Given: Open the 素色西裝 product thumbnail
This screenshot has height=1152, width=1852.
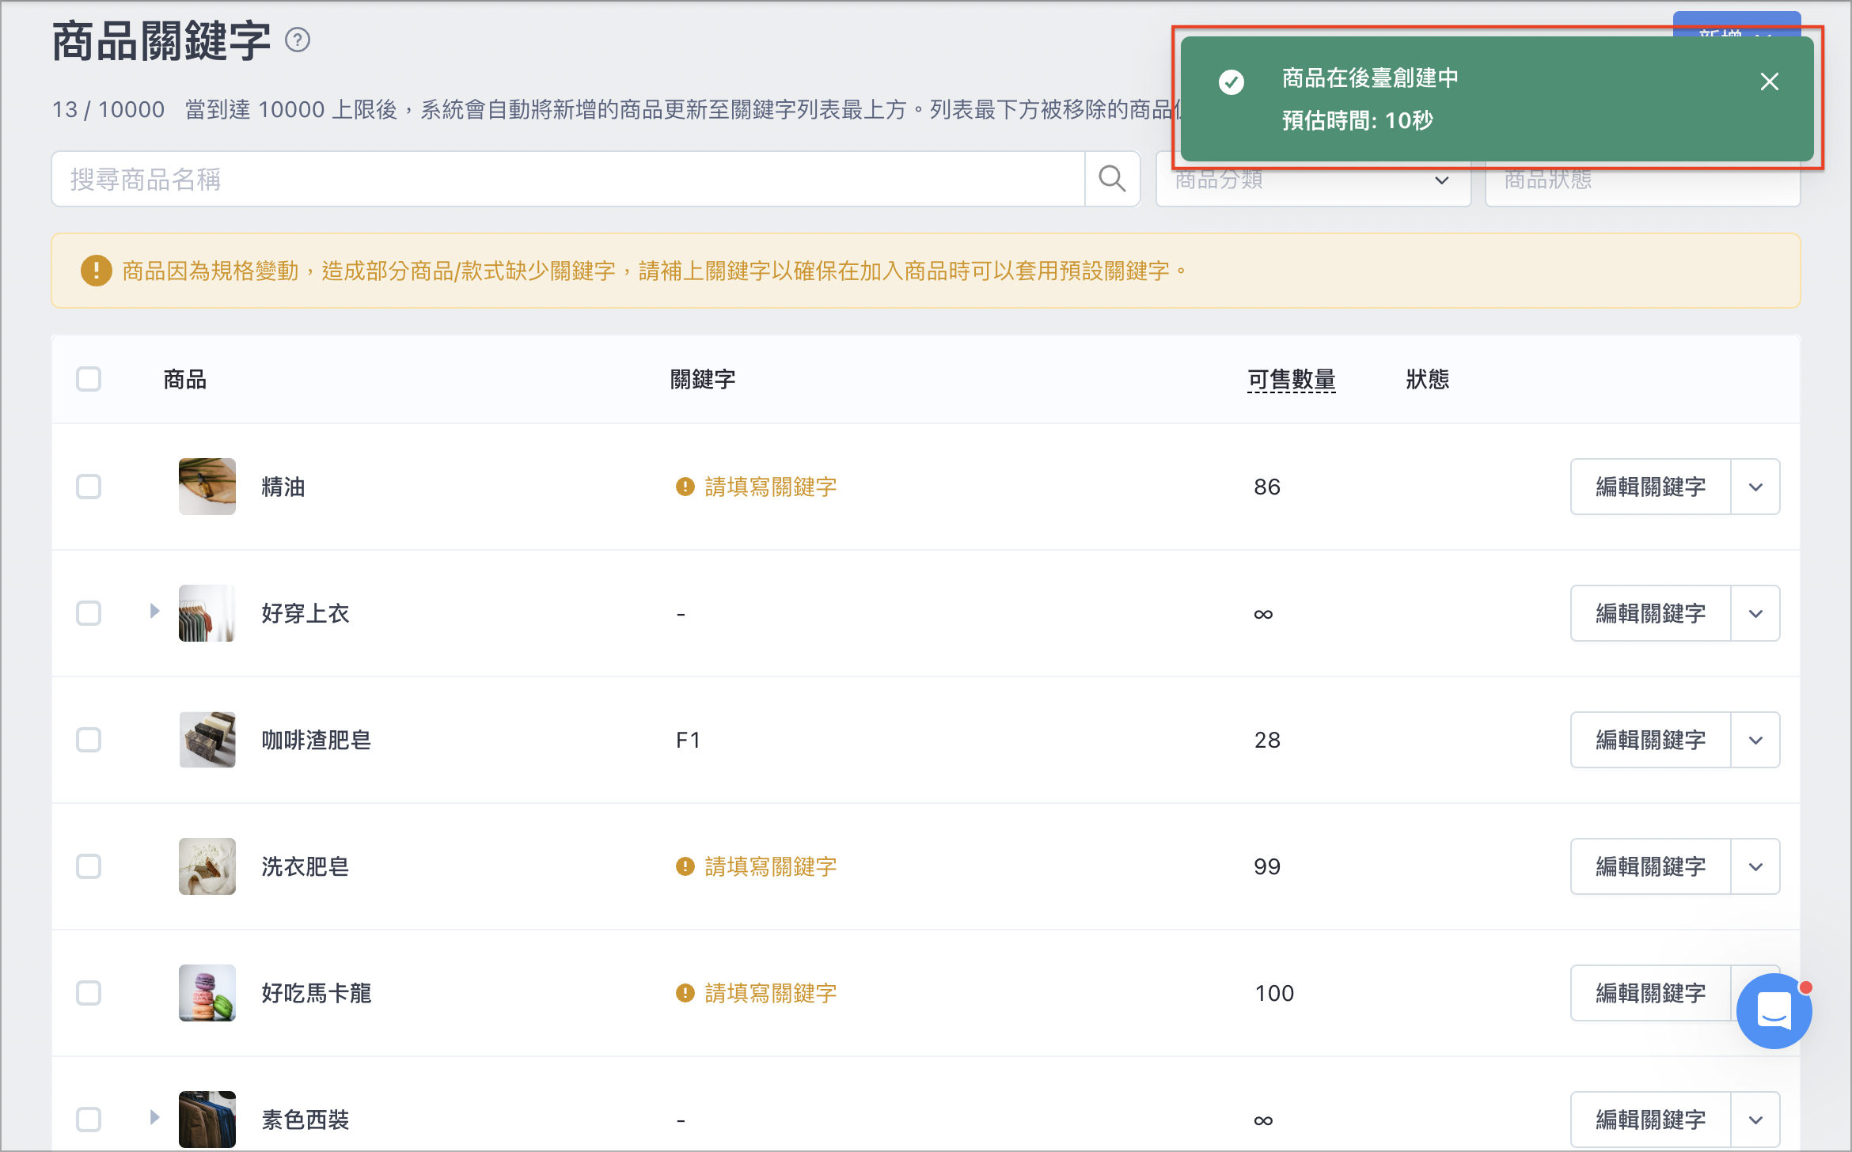Looking at the screenshot, I should [207, 1120].
